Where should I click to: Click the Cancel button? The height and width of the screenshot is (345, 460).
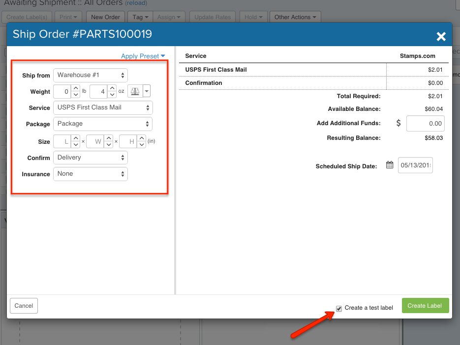pos(24,306)
